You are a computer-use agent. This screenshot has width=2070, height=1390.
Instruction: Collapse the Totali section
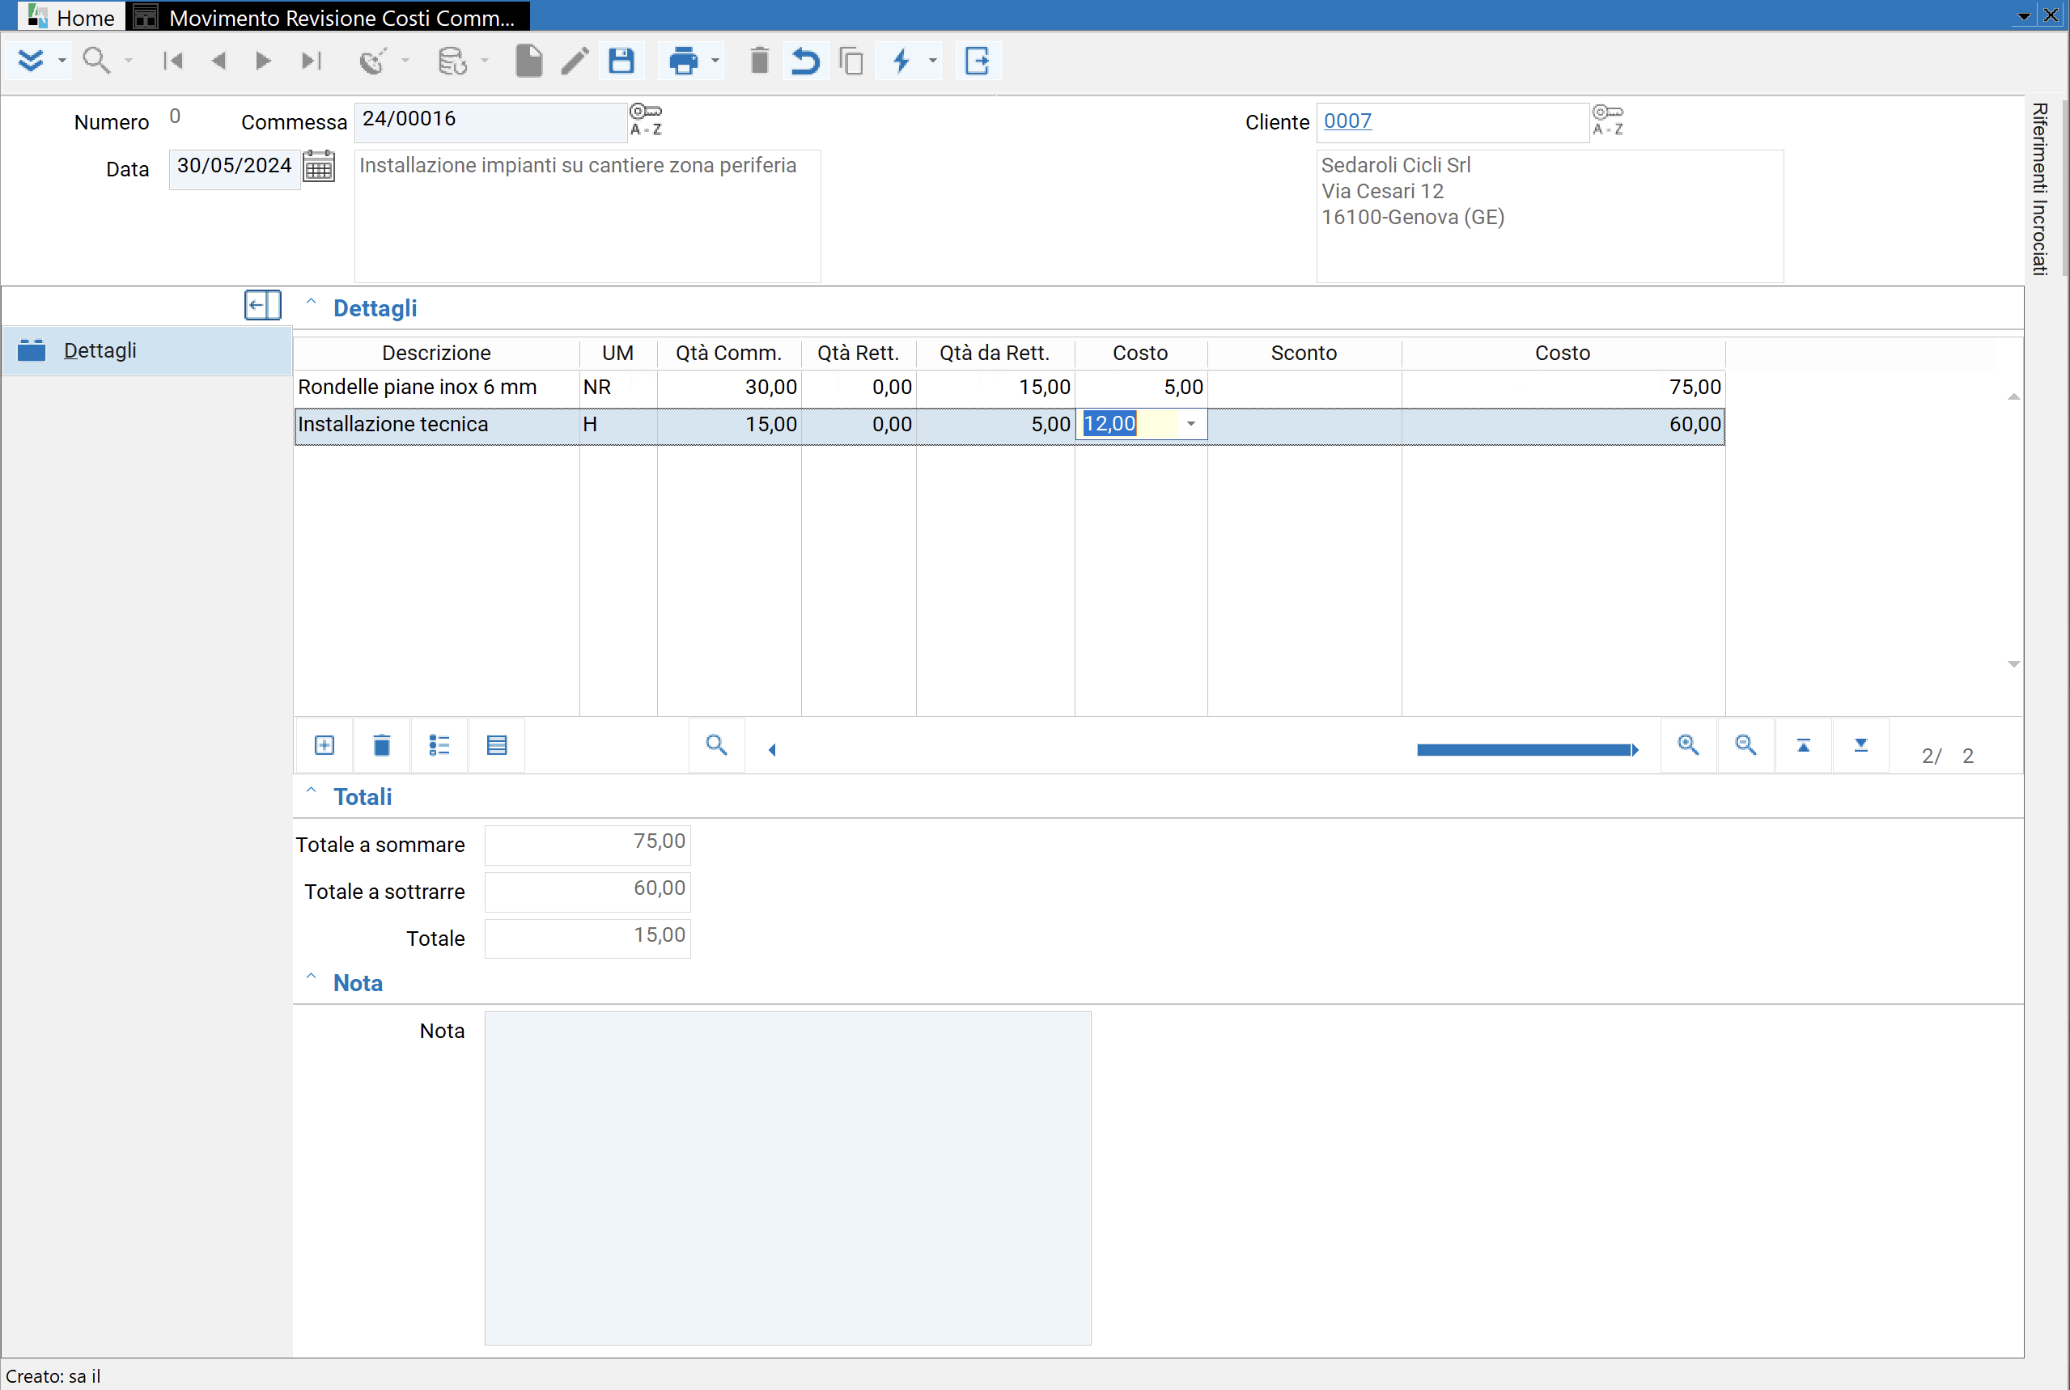pyautogui.click(x=312, y=791)
